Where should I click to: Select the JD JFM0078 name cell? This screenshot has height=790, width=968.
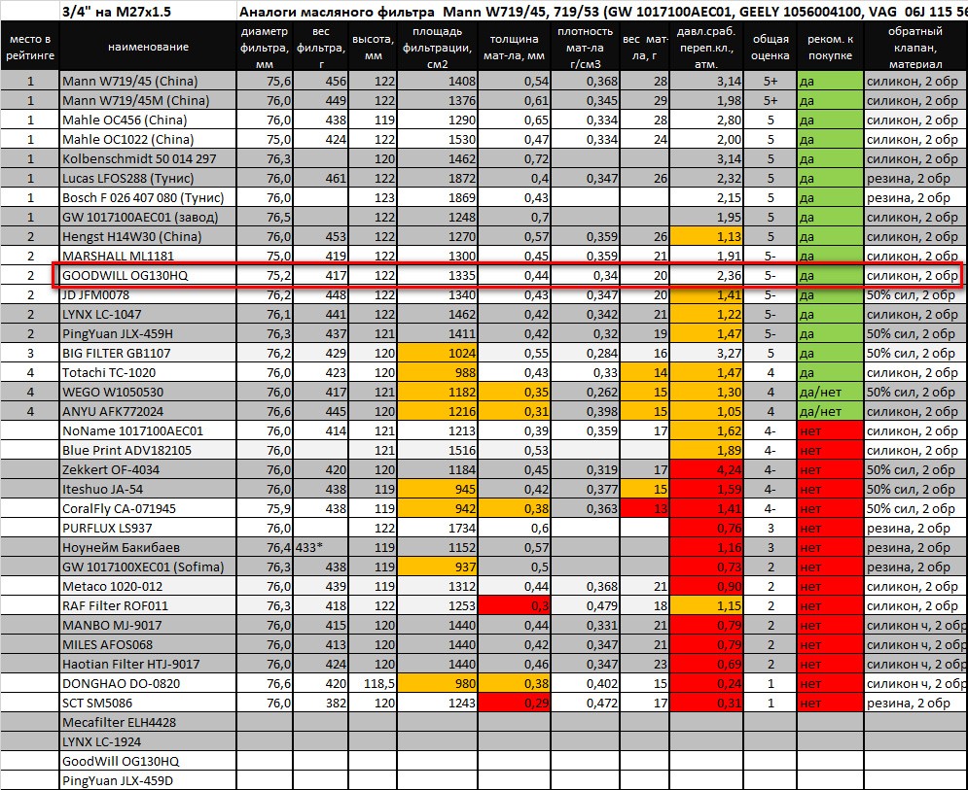(x=148, y=294)
